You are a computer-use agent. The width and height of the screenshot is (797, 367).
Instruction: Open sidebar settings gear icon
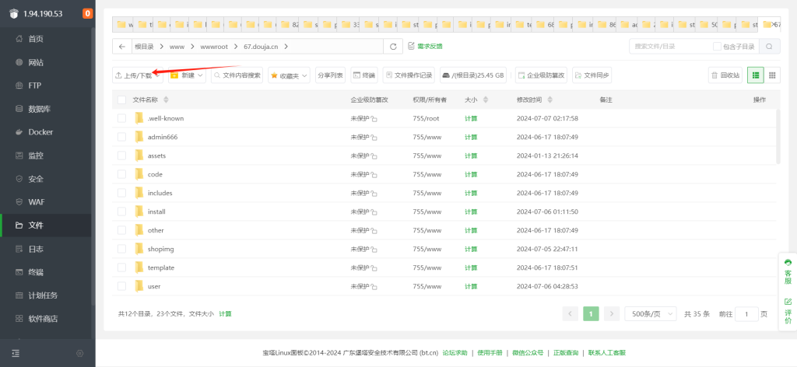point(80,353)
